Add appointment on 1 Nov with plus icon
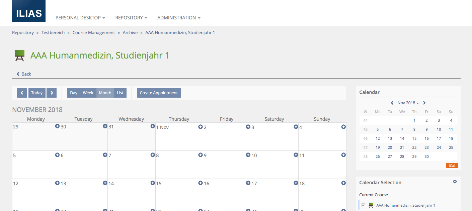This screenshot has width=472, height=211. pyautogui.click(x=200, y=127)
